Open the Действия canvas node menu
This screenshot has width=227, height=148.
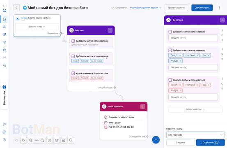click(x=110, y=30)
